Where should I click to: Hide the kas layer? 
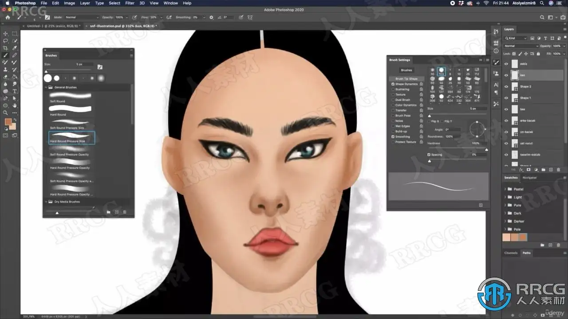click(506, 75)
